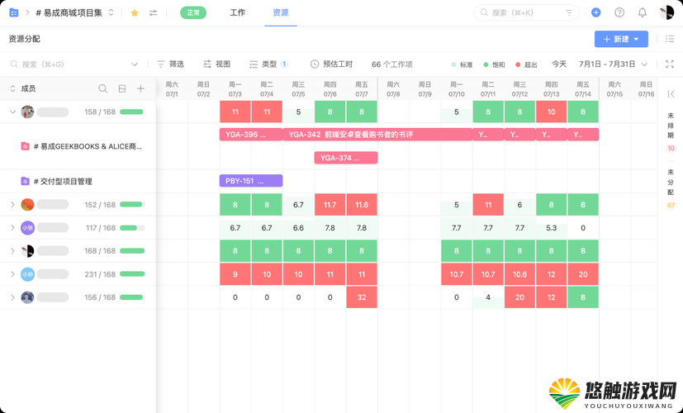Open the notifications bell
Screen dimensions: 683x413
click(x=643, y=12)
